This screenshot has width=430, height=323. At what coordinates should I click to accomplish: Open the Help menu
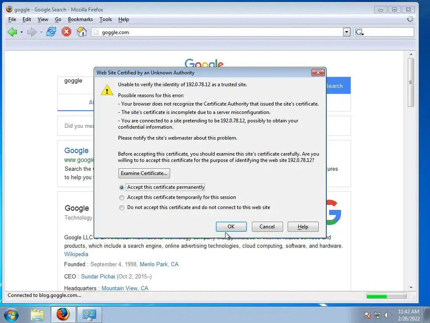[123, 19]
